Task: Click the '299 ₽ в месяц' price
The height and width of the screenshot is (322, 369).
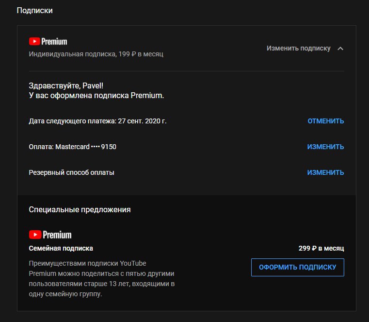Action: click(321, 248)
